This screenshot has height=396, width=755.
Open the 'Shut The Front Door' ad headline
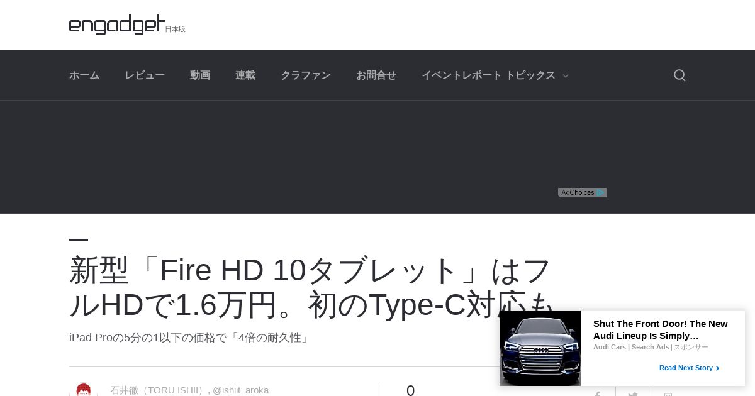[661, 329]
